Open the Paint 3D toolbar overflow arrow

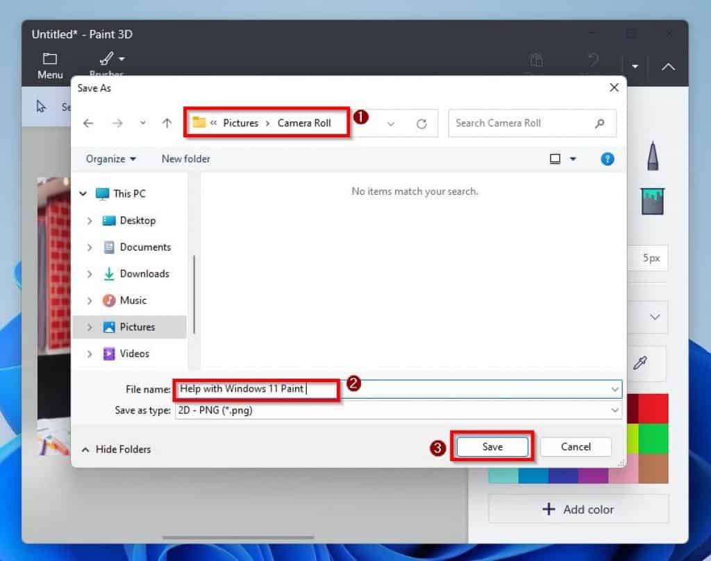tap(635, 67)
